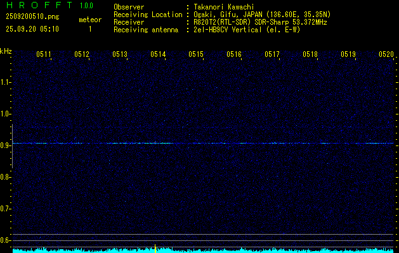This screenshot has height=253, width=399.
Task: Click the 0511 time axis label
Action: point(44,54)
